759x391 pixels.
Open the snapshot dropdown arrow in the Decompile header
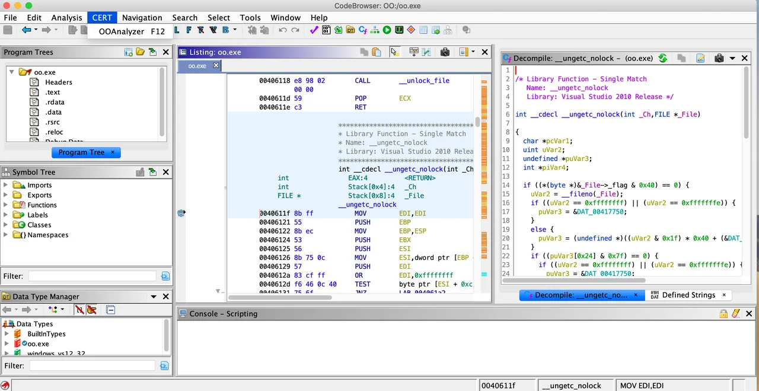click(732, 58)
